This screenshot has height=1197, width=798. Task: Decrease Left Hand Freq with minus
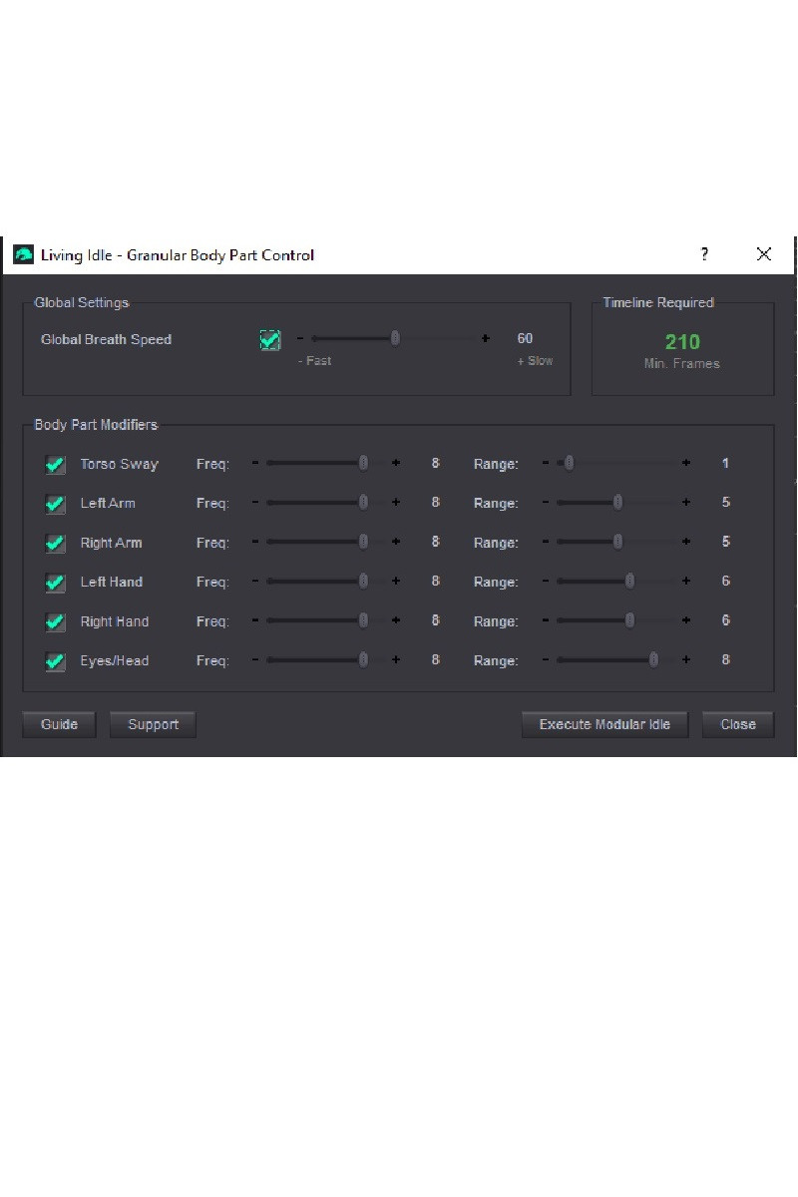click(255, 581)
